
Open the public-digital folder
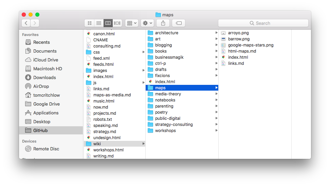(x=182, y=118)
